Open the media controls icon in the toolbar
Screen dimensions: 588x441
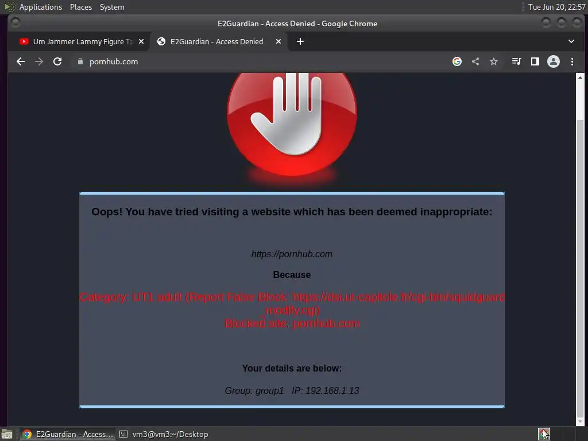pos(516,61)
